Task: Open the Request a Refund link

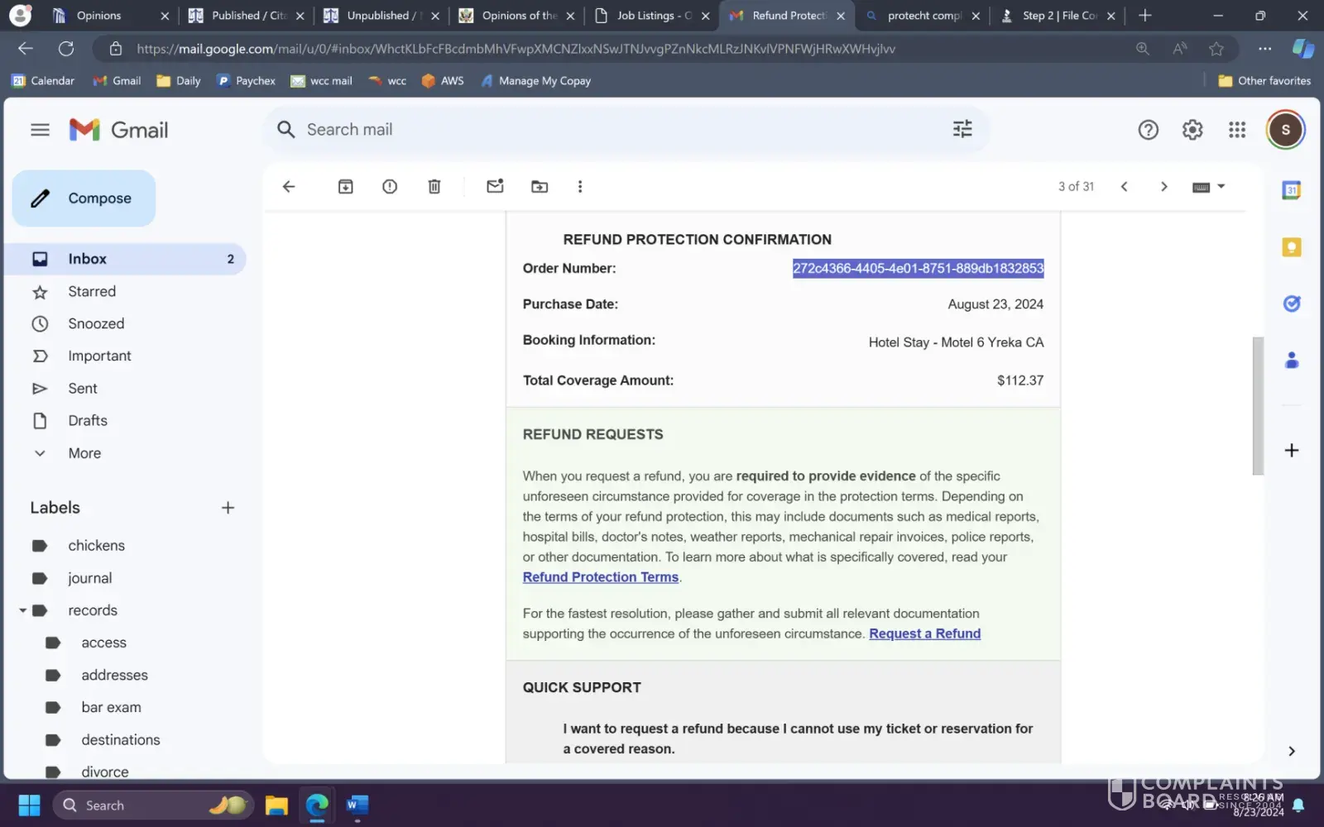Action: [924, 633]
